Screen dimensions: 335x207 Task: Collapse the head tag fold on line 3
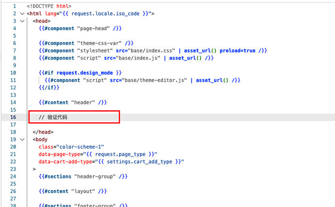(22, 21)
